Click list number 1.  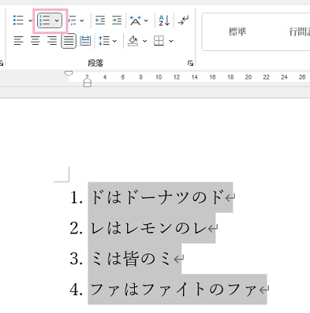(x=76, y=198)
